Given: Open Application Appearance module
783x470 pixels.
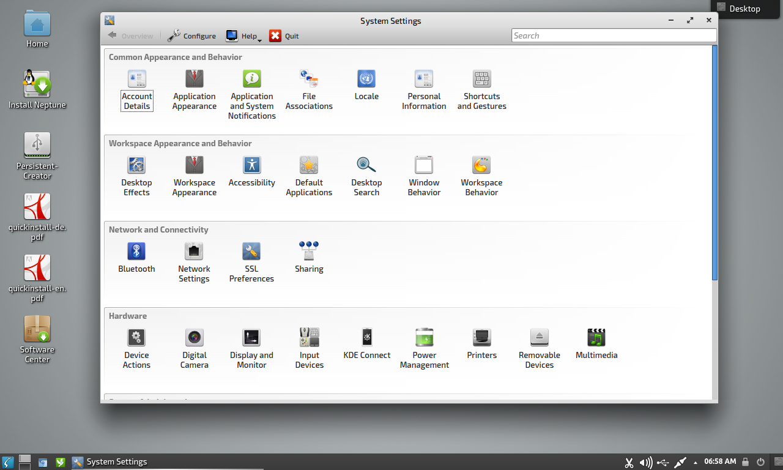Looking at the screenshot, I should coord(194,90).
